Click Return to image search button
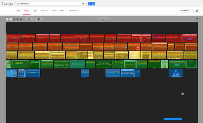 coord(102,19)
